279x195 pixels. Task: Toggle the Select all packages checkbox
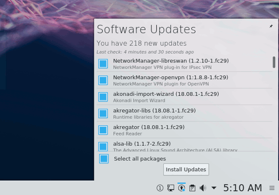point(104,159)
